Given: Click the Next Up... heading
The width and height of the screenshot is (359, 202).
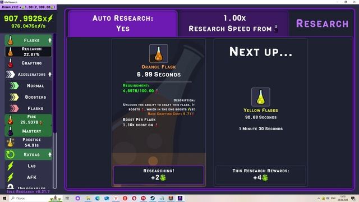Looking at the screenshot, I should 260,52.
